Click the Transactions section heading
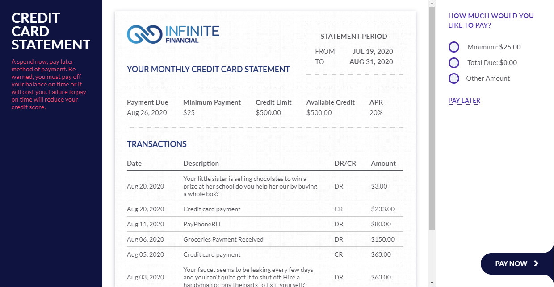 (x=157, y=144)
